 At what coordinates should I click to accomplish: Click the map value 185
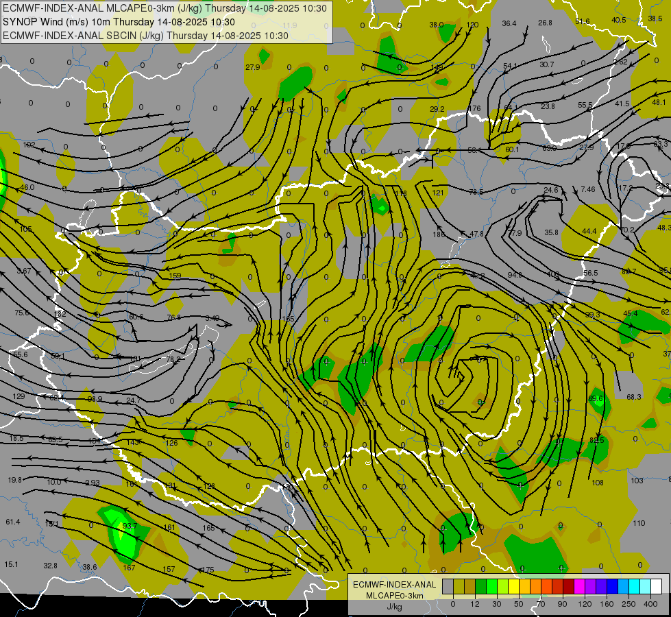(289, 319)
